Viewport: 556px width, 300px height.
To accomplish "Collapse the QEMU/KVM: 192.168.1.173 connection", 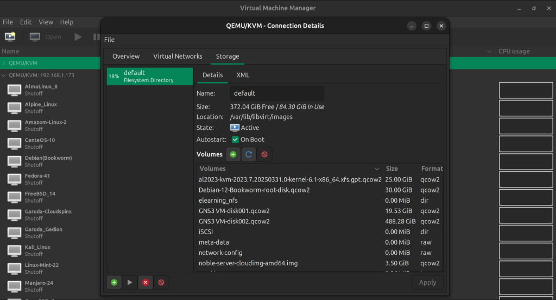I will coord(4,75).
